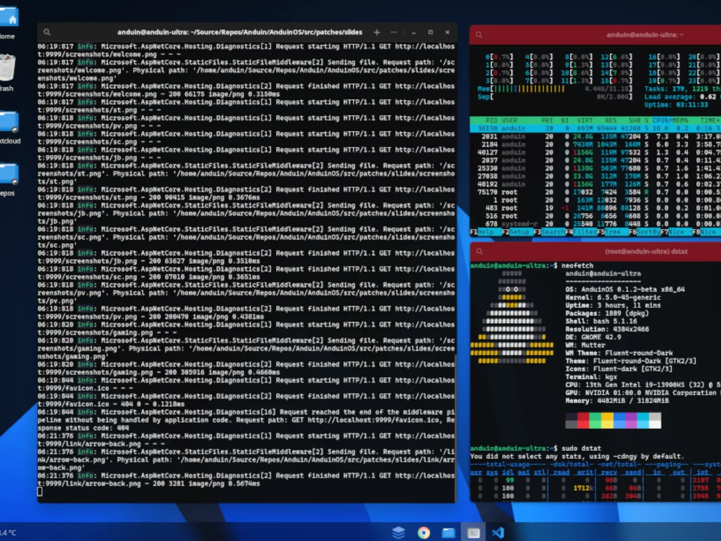The image size is (721, 541).
Task: Open the Files folder icon in the taskbar
Action: tap(448, 532)
